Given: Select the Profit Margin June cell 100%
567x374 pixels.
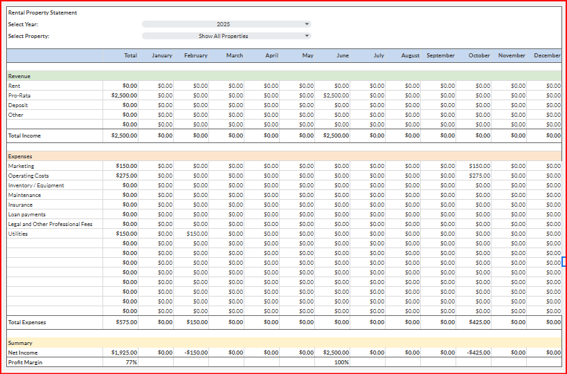Looking at the screenshot, I should click(x=332, y=362).
